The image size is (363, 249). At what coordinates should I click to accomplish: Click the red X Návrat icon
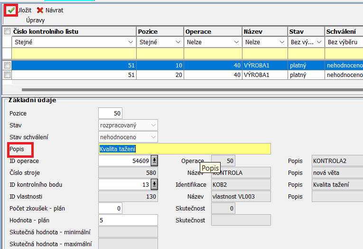coord(40,10)
